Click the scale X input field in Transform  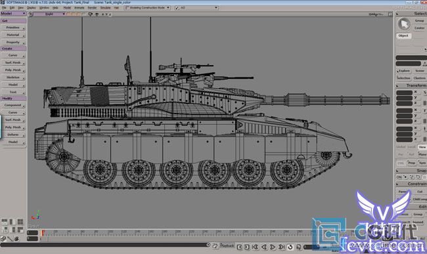(x=405, y=93)
